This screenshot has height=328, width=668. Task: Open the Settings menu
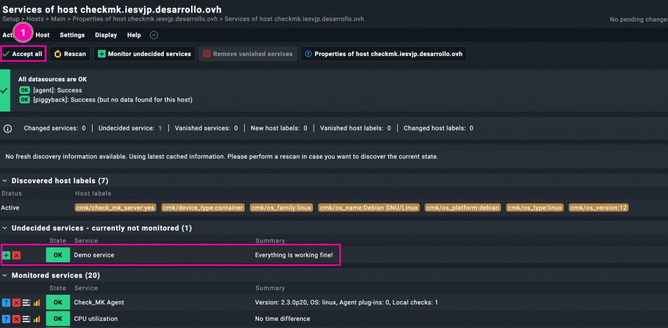coord(72,35)
